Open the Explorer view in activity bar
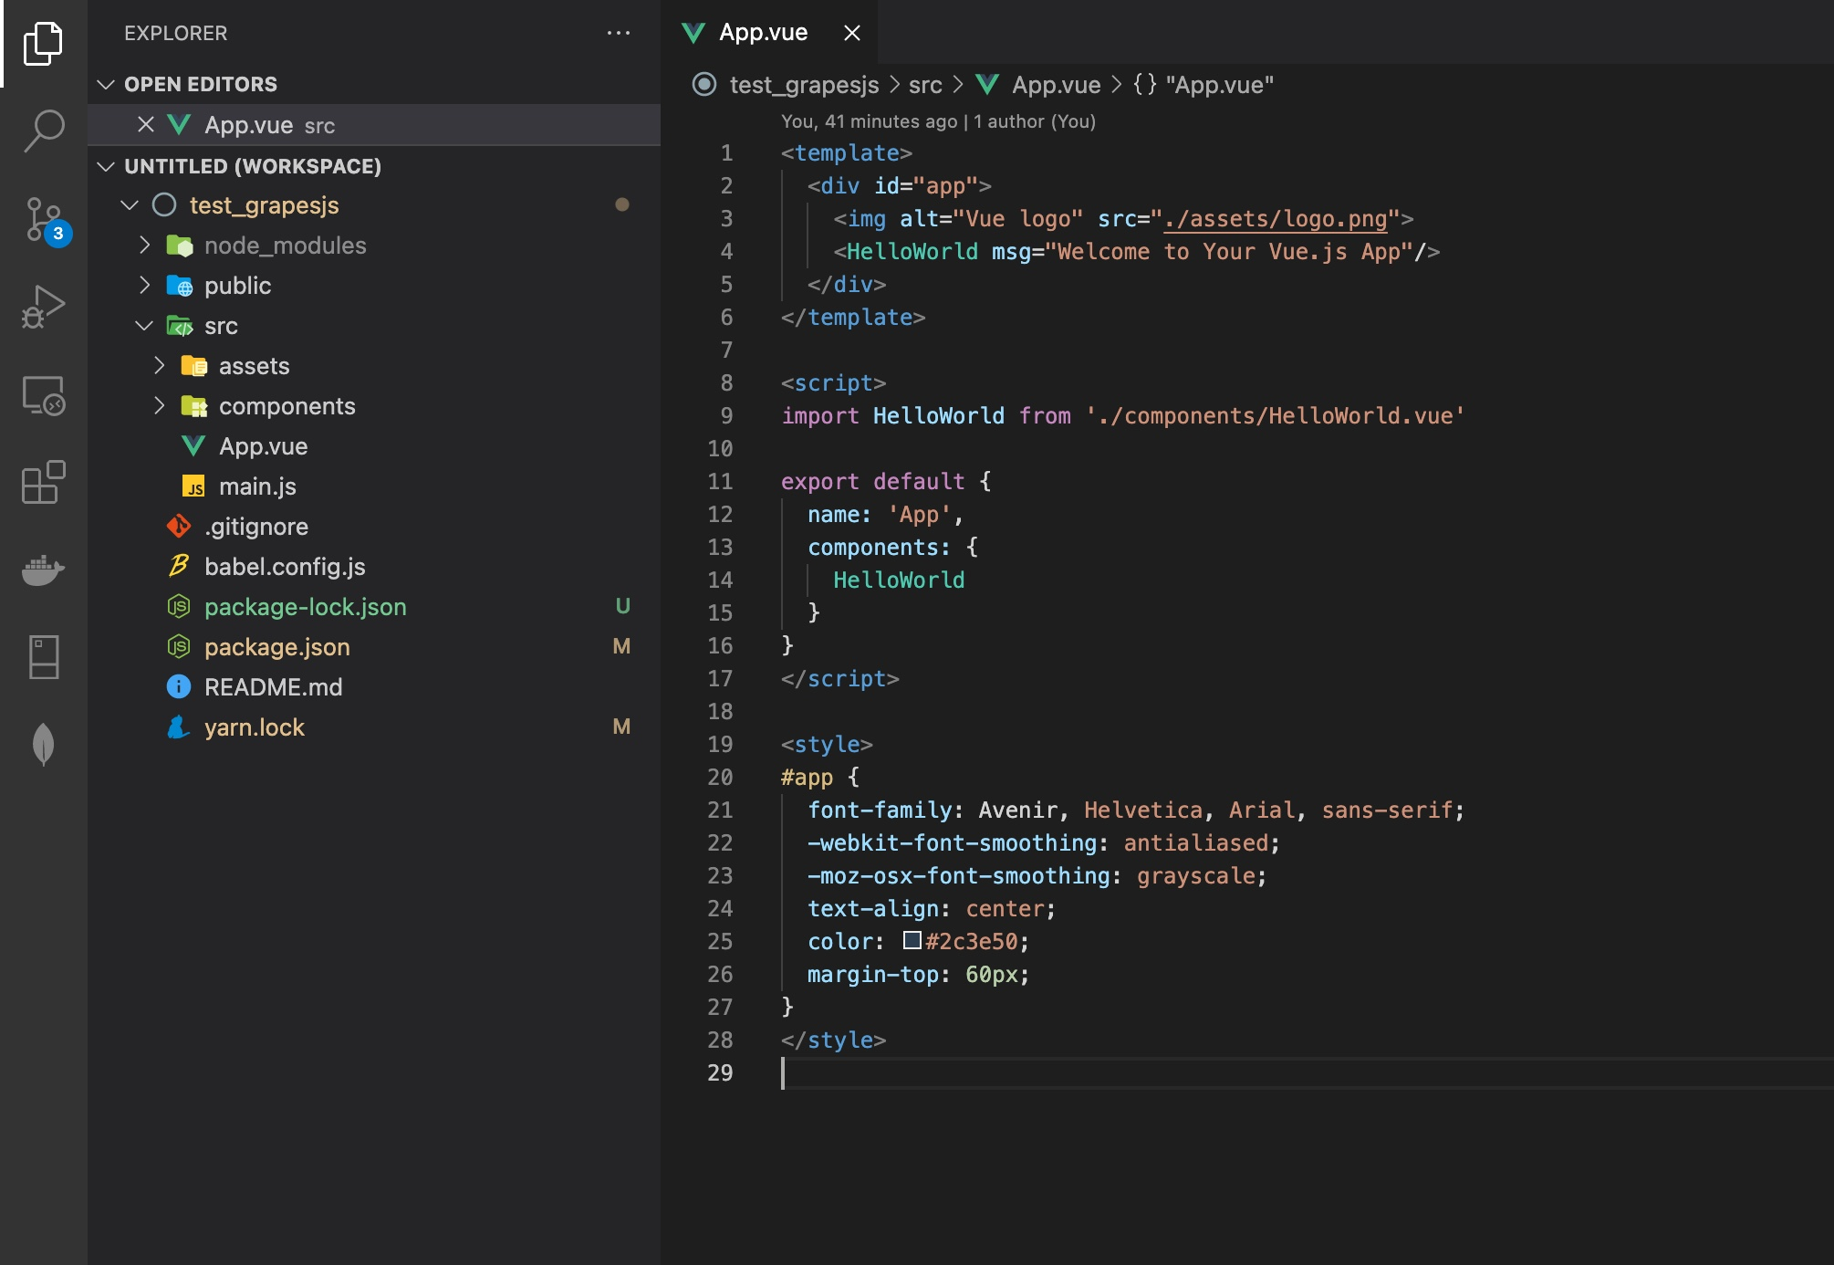Image resolution: width=1834 pixels, height=1265 pixels. pos(43,43)
